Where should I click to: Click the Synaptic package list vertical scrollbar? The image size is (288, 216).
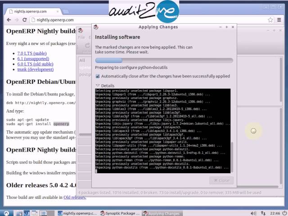tap(281, 80)
